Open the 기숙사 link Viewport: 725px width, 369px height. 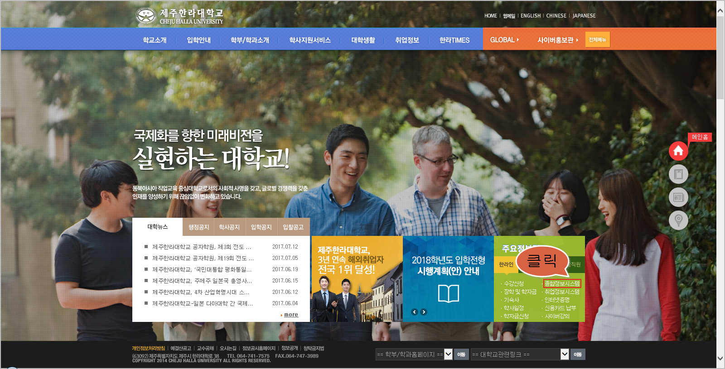click(x=512, y=300)
